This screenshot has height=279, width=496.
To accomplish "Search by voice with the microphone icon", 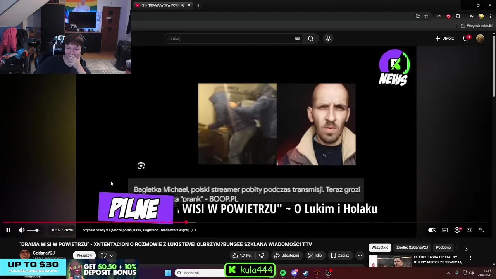I will (x=328, y=38).
